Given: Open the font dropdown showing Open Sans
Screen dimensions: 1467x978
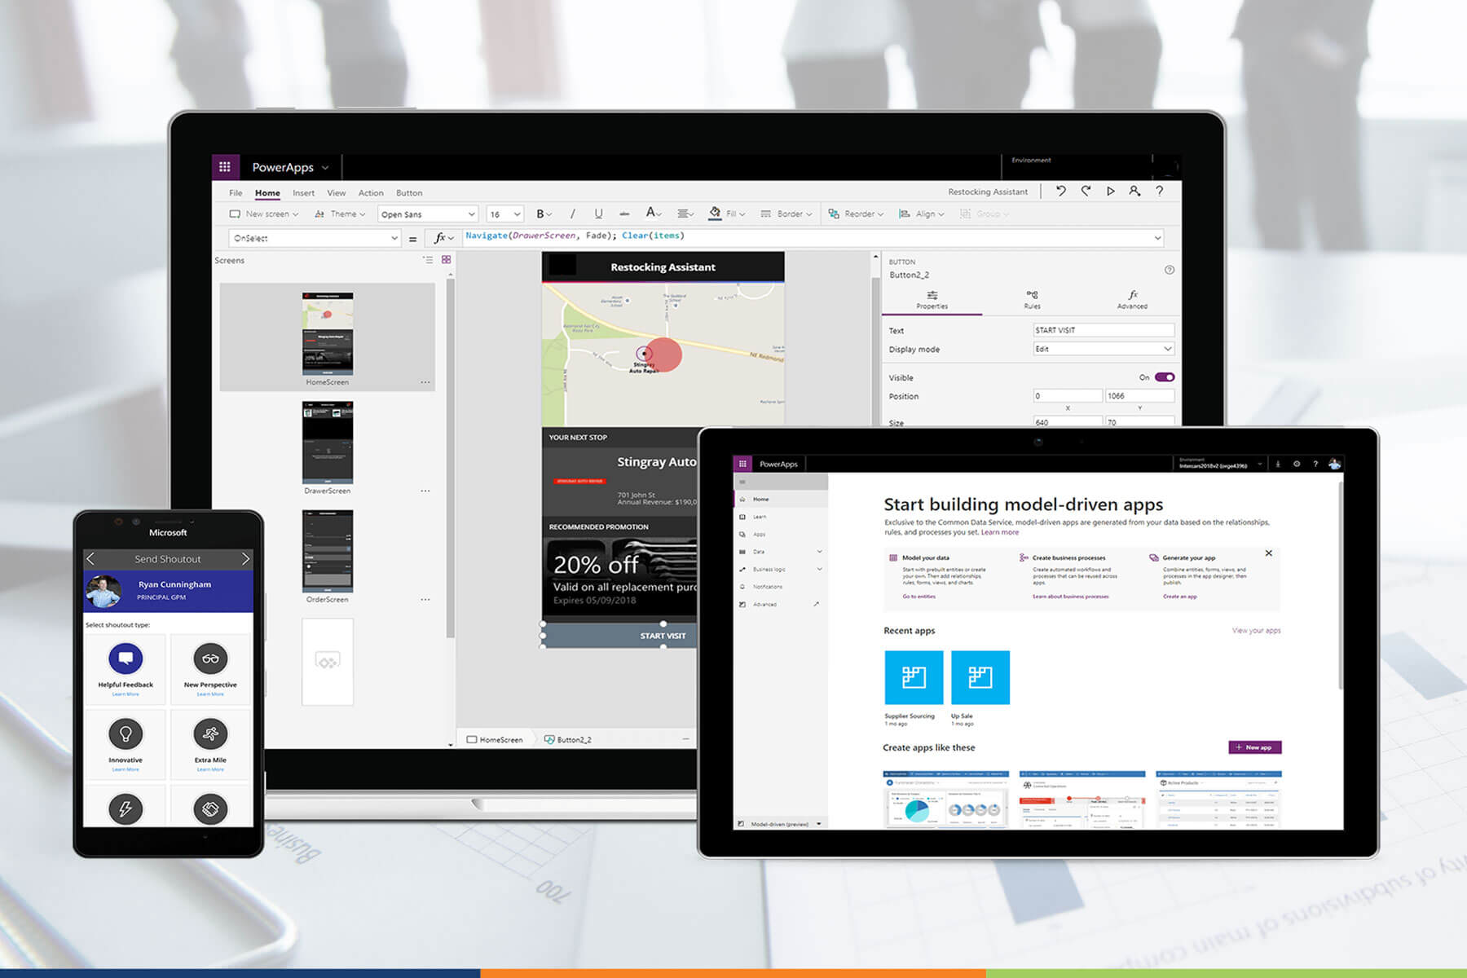Looking at the screenshot, I should [x=428, y=214].
